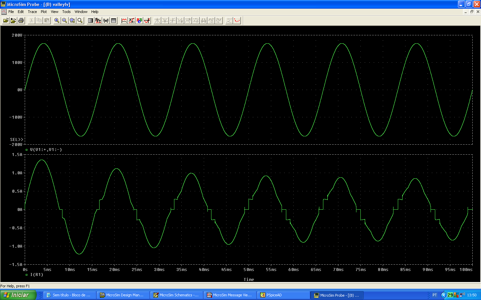Image resolution: width=481 pixels, height=300 pixels.
Task: Open the Trace menu
Action: 32,12
